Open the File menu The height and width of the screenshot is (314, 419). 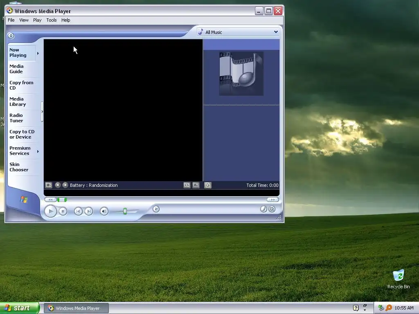click(x=11, y=20)
